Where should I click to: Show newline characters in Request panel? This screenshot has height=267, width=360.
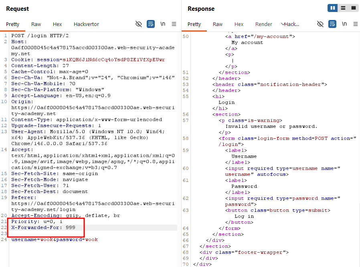click(163, 24)
